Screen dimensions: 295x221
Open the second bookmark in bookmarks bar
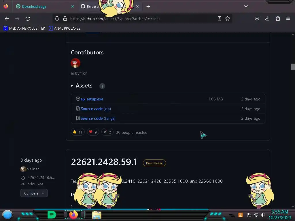click(x=64, y=28)
